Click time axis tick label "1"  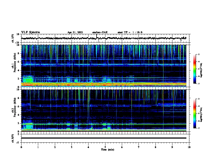(x=38, y=147)
